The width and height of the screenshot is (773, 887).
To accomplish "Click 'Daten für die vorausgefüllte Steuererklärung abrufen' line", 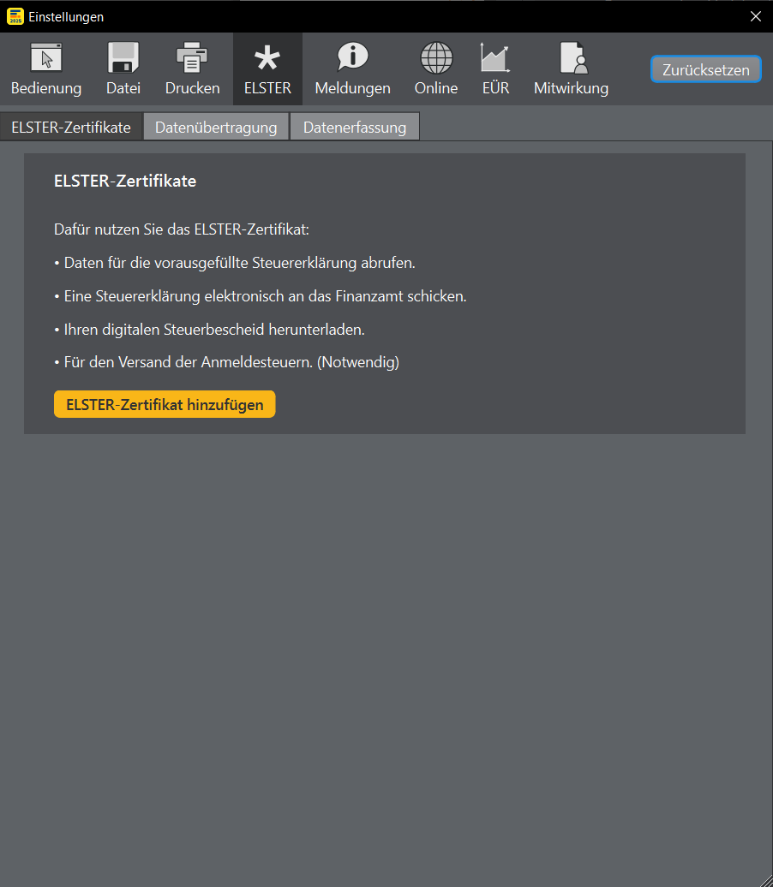I will 235,263.
